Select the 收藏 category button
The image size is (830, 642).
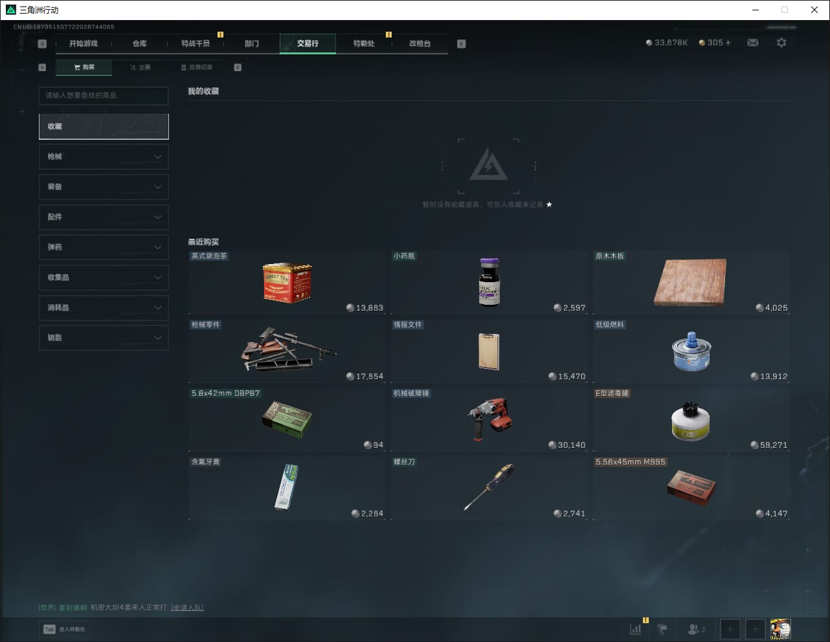click(x=104, y=127)
